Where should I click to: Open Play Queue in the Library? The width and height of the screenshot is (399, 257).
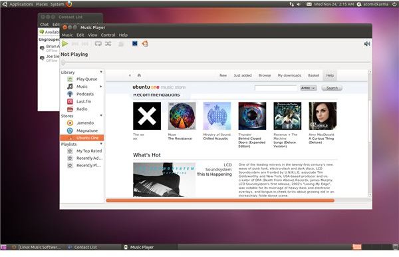86,79
